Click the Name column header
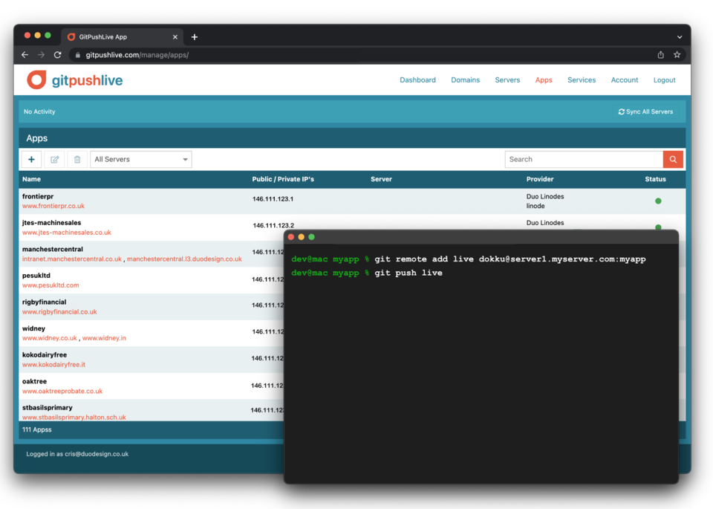The width and height of the screenshot is (713, 509). [x=31, y=179]
